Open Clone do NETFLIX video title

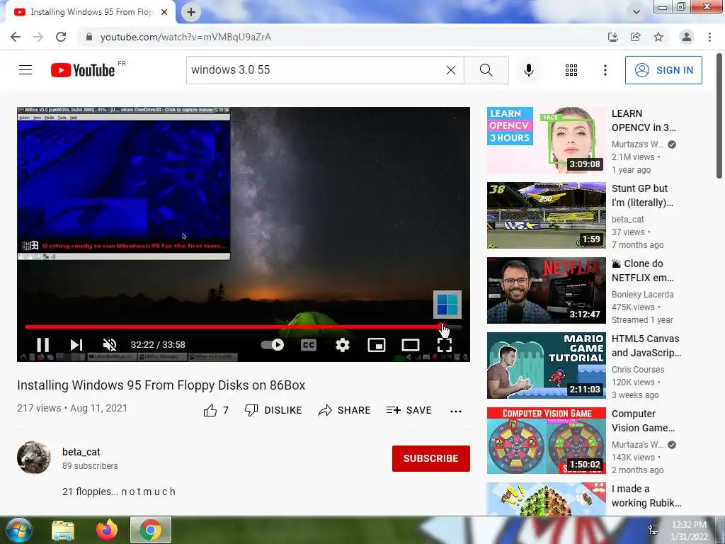tap(643, 271)
